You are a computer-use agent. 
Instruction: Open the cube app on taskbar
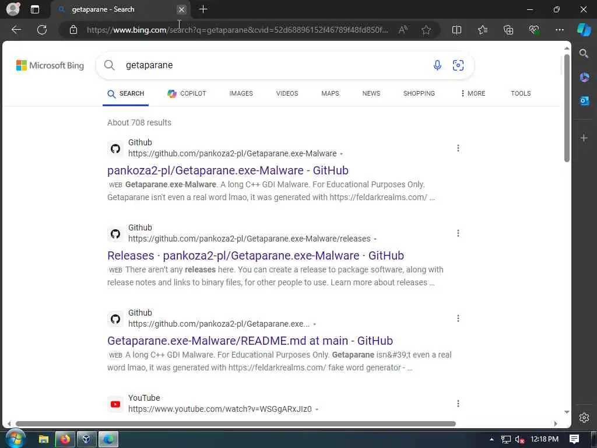(86, 439)
